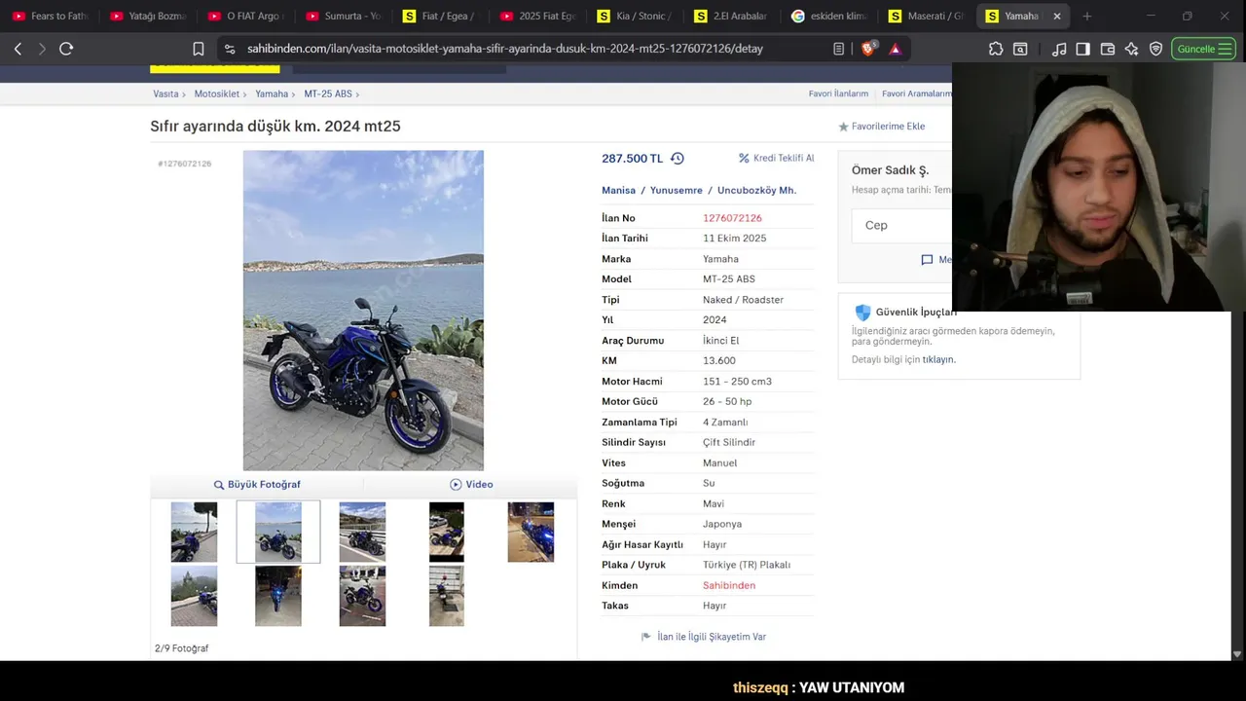Click the red ad number 1276072126

(732, 218)
